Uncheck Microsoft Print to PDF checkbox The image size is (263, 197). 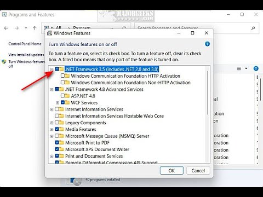tap(57, 142)
